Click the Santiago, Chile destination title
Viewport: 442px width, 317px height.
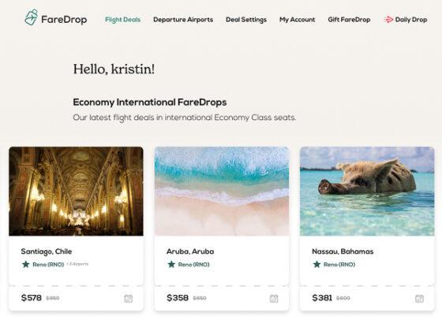click(x=47, y=251)
